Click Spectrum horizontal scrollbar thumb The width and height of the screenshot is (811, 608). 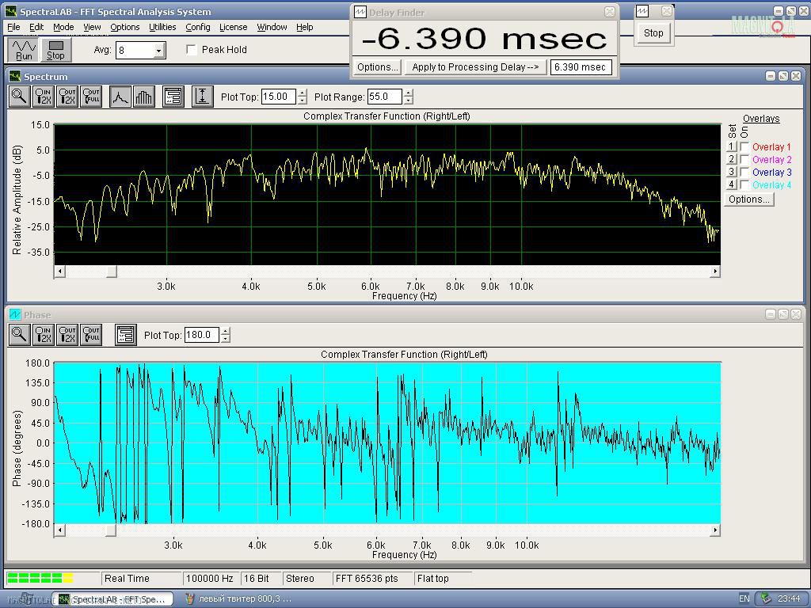tap(112, 272)
